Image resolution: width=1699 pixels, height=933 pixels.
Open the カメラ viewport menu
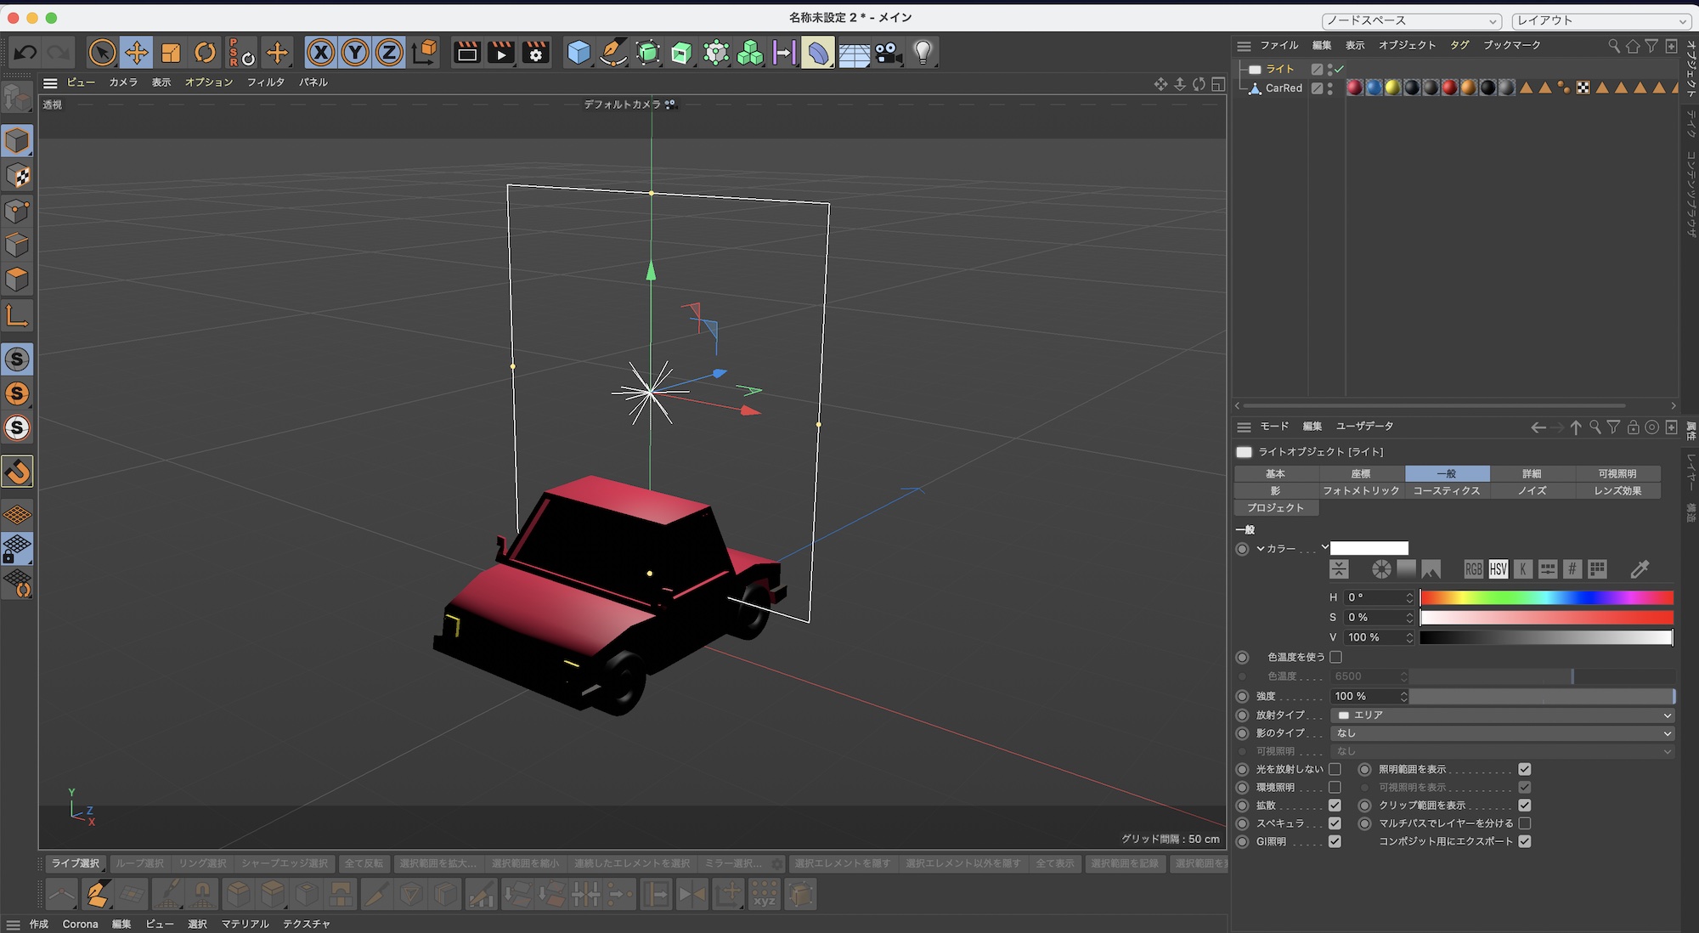pyautogui.click(x=122, y=82)
